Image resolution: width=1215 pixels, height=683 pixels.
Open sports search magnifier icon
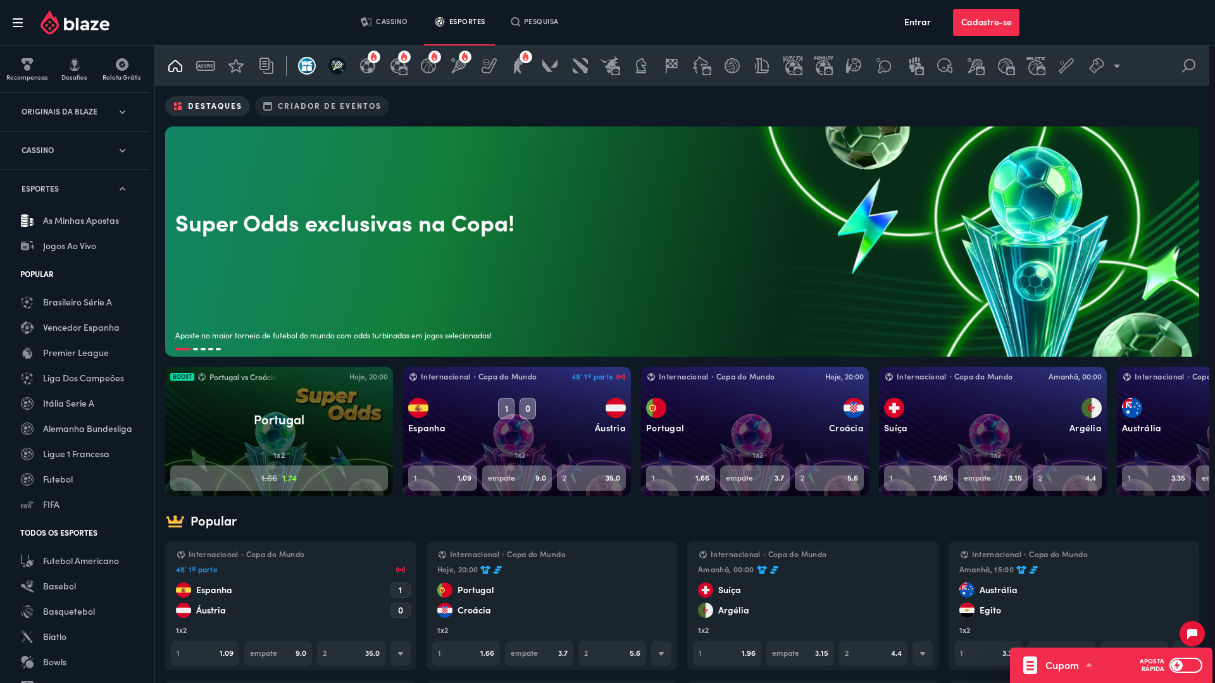1188,66
